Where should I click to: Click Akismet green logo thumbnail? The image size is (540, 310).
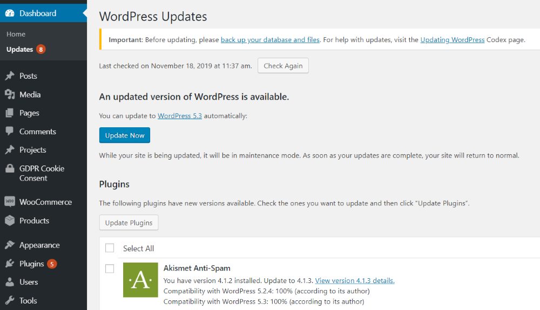140,280
